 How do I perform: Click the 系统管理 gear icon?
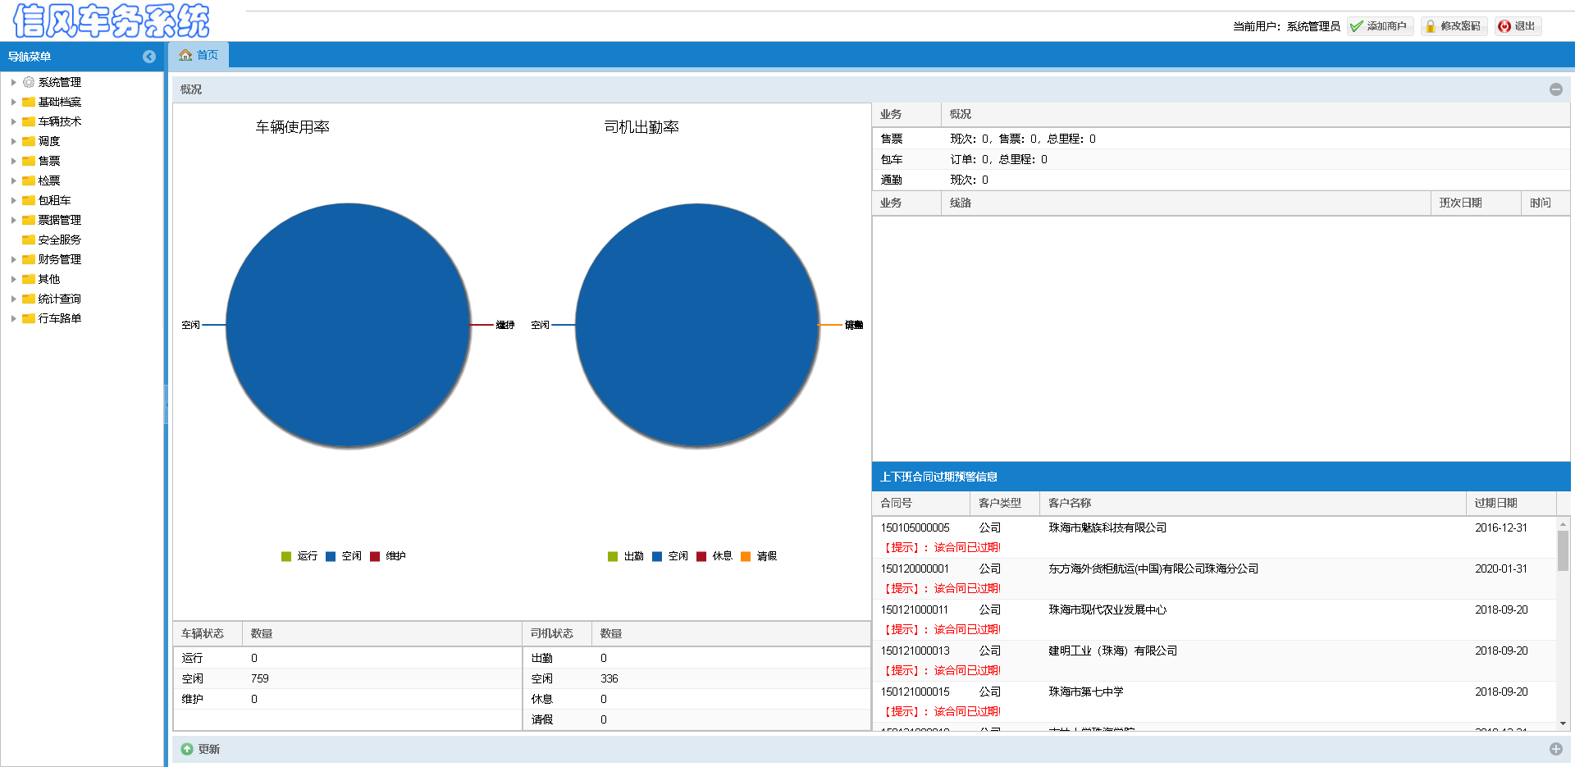[x=29, y=82]
